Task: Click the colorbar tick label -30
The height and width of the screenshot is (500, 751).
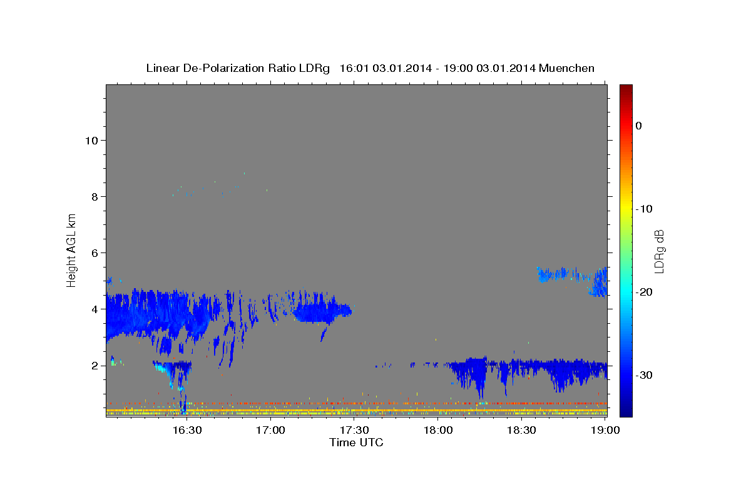Action: (644, 375)
